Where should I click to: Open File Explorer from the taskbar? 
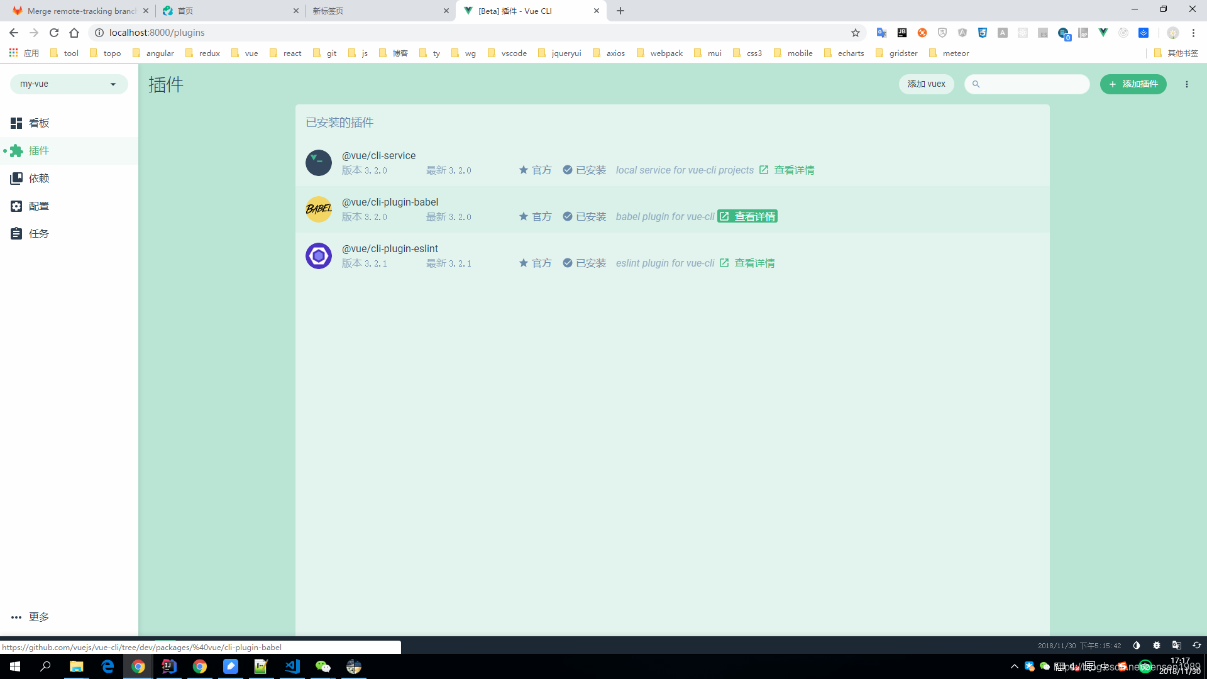point(77,666)
